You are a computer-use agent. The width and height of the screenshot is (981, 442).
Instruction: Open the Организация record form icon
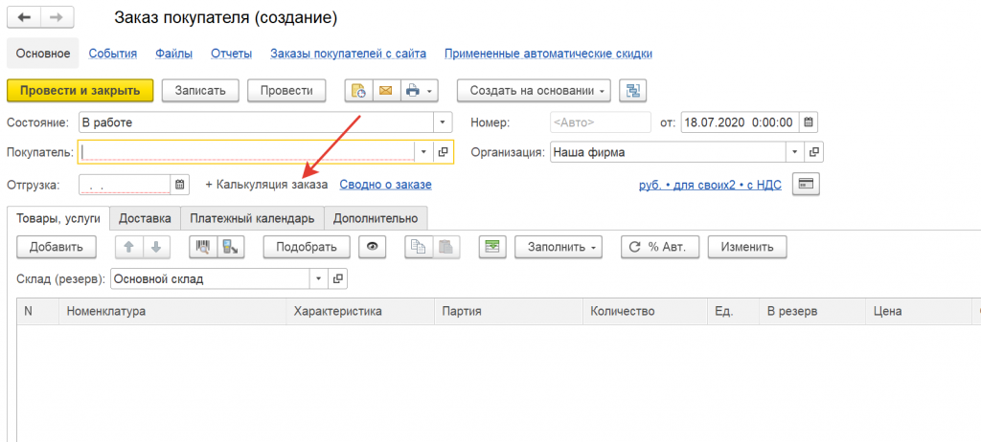814,152
